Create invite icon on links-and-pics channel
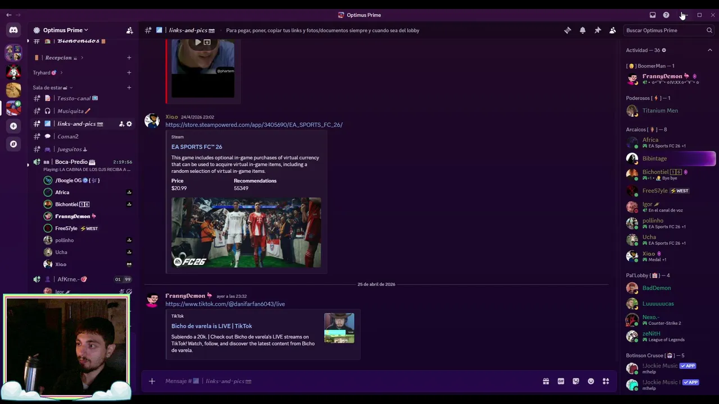This screenshot has height=404, width=719. (121, 124)
